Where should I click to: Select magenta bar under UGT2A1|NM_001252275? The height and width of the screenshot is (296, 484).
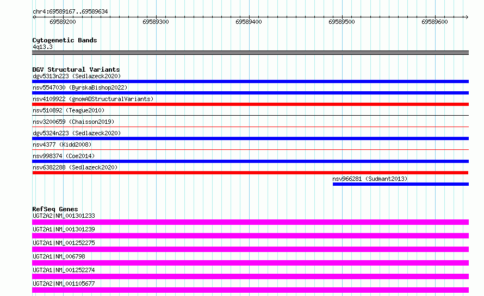[x=250, y=249]
